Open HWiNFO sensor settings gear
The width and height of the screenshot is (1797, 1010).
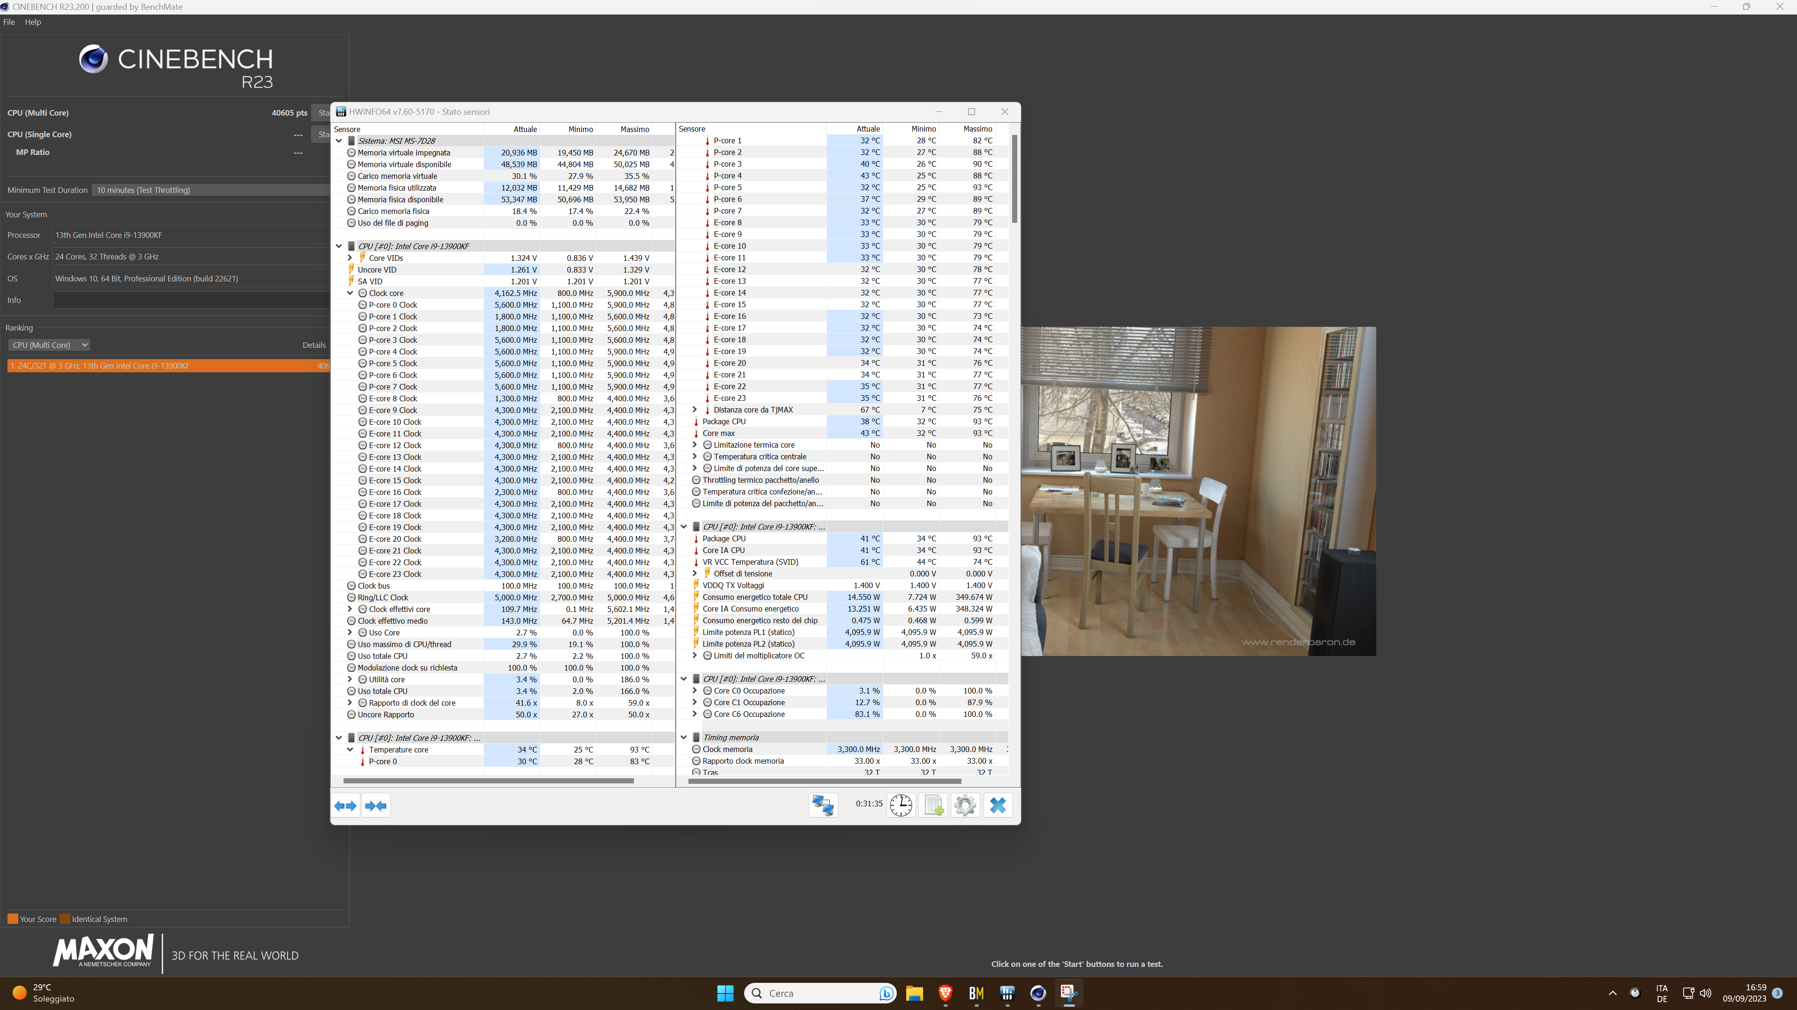pos(965,805)
